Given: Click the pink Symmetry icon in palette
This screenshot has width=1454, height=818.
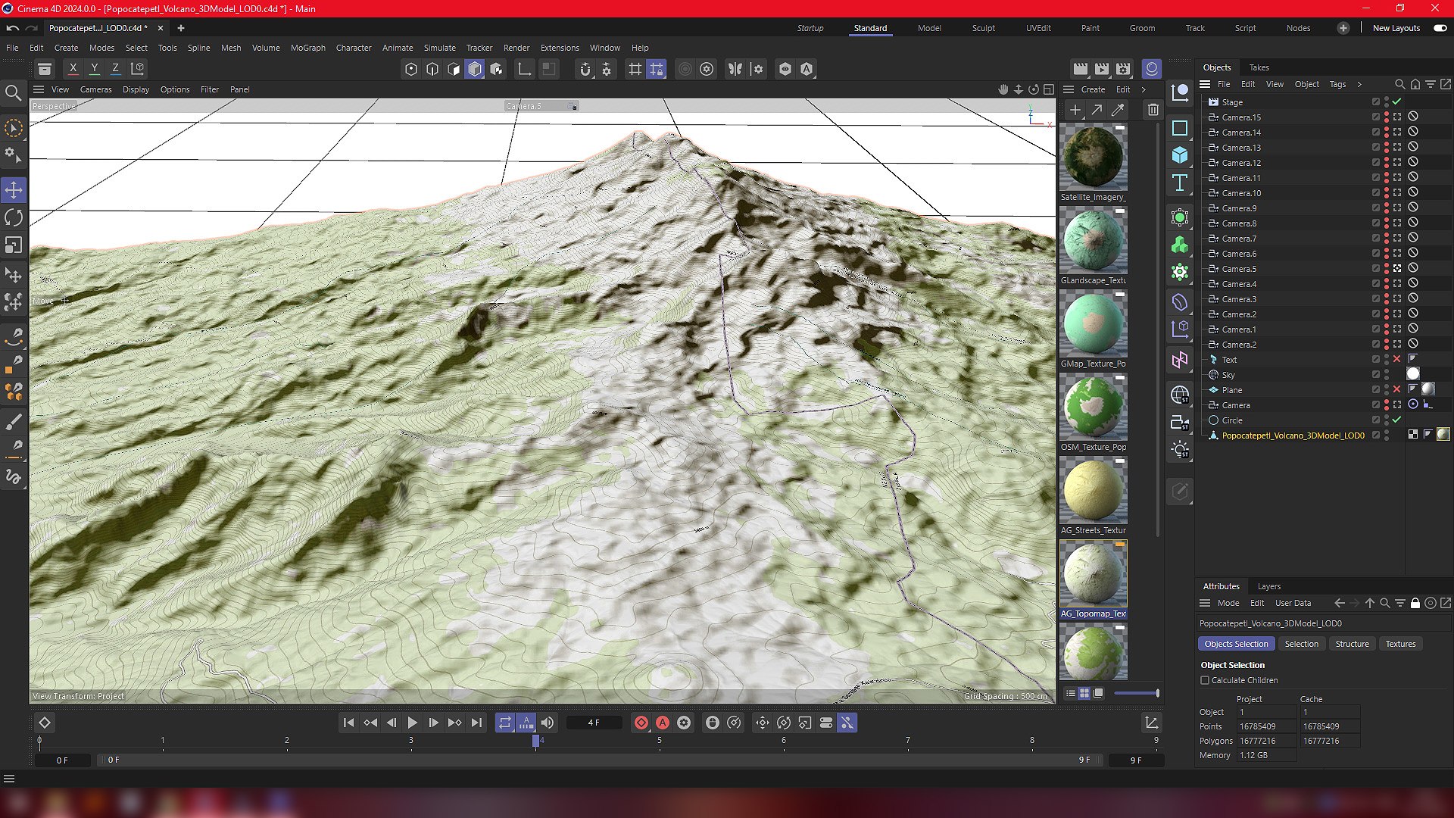Looking at the screenshot, I should tap(1180, 361).
